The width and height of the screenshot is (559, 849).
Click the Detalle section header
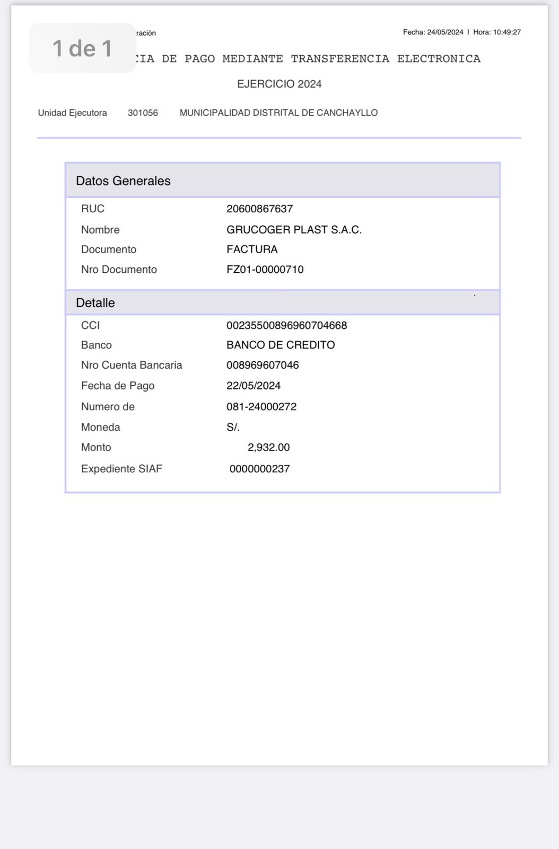coord(95,303)
